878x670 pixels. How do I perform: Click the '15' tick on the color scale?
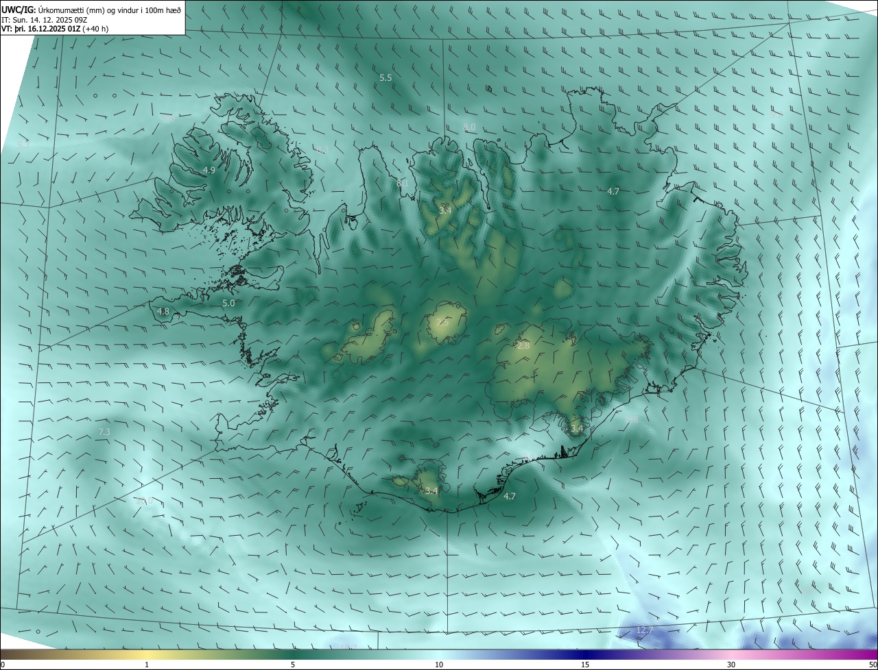click(585, 665)
